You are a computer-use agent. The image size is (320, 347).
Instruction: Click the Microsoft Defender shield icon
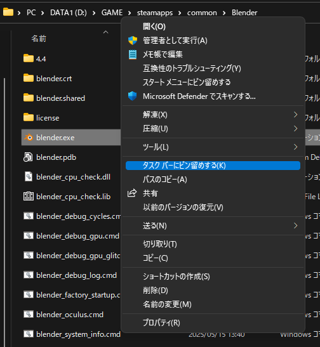[133, 96]
